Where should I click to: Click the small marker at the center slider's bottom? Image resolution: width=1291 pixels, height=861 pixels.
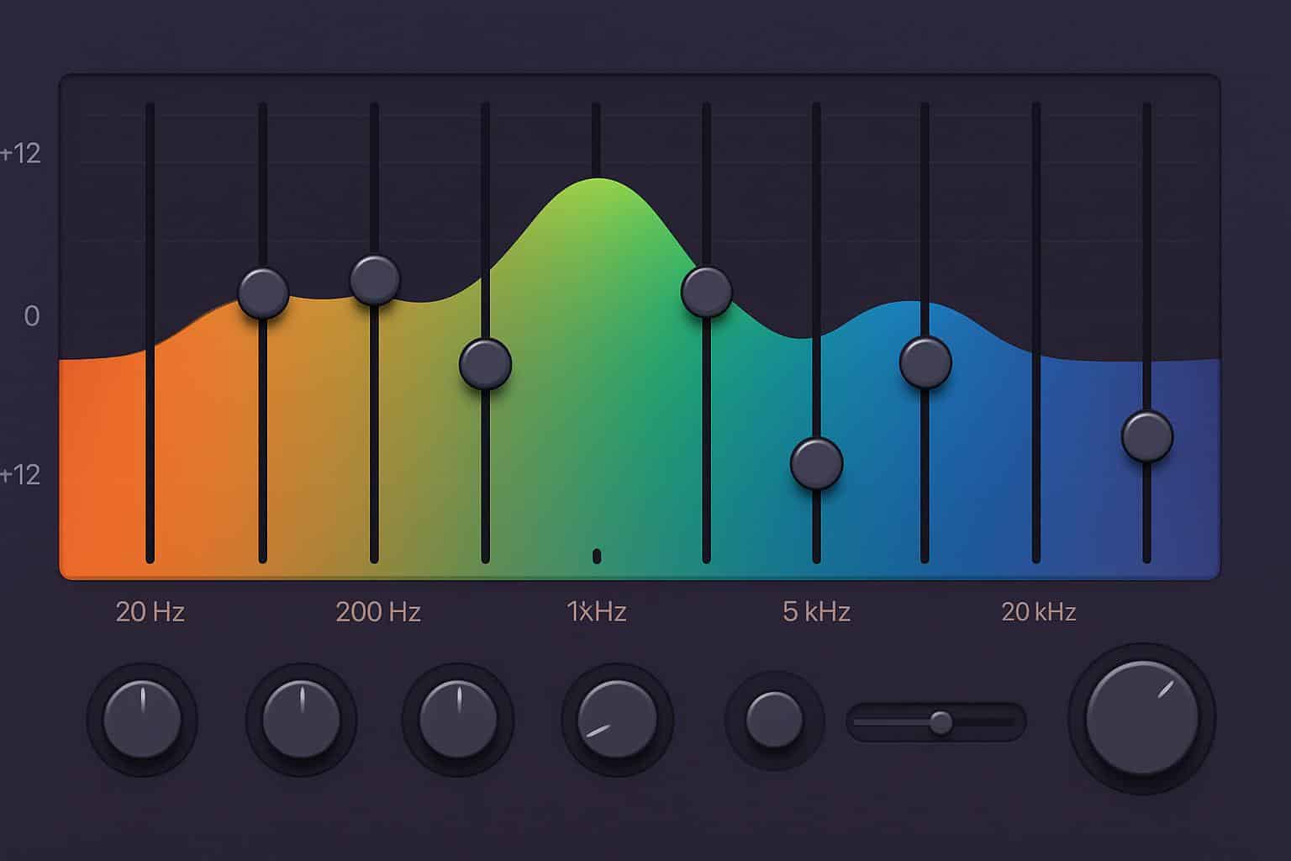[597, 556]
